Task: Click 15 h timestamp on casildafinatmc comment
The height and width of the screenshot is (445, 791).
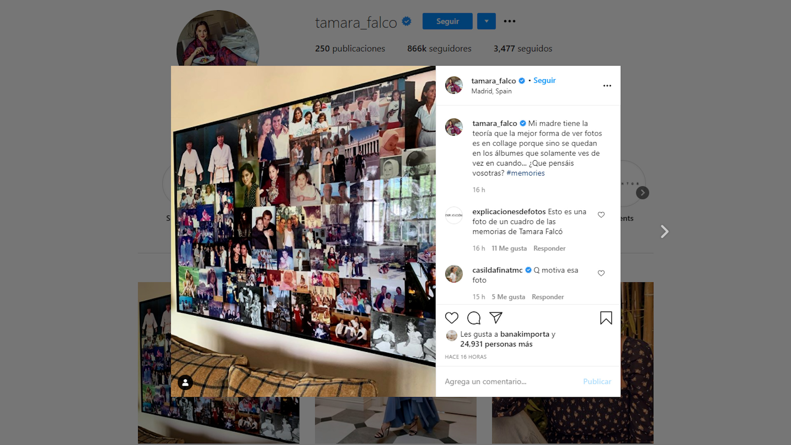Action: [479, 297]
